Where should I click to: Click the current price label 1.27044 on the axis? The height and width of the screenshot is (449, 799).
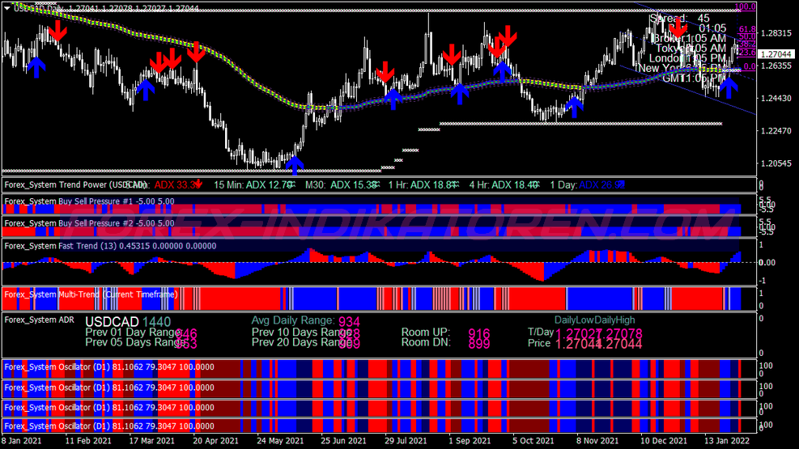point(776,54)
